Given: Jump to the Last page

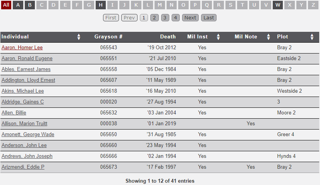Looking at the screenshot, I should tap(209, 17).
